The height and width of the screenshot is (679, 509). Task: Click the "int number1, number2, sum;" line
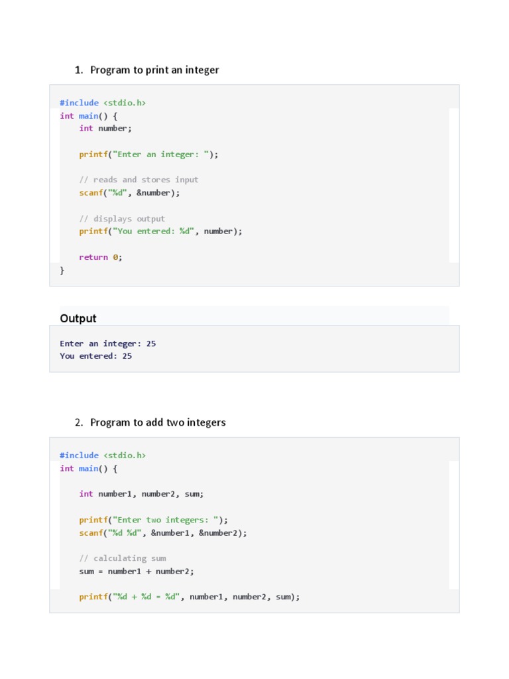(141, 494)
